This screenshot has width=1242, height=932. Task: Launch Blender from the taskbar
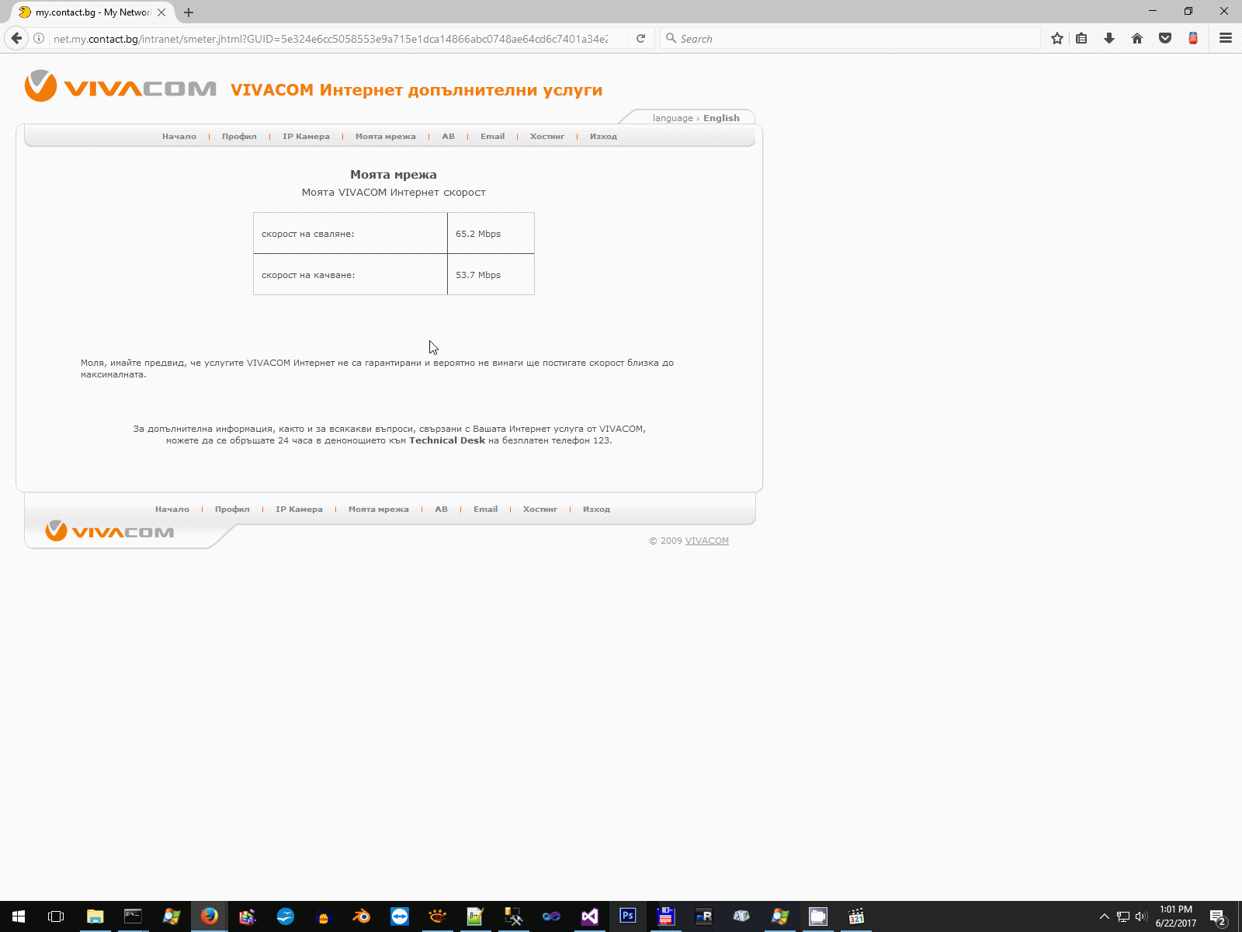(x=361, y=916)
